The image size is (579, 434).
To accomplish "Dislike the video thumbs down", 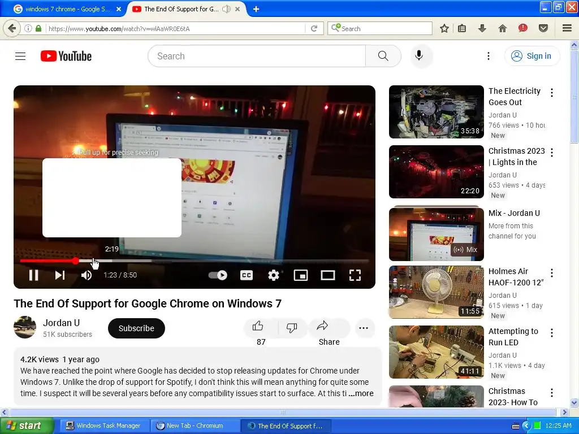I will pyautogui.click(x=291, y=328).
